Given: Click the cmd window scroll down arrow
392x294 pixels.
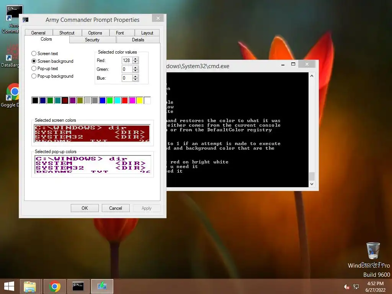Looking at the screenshot, I should click(312, 184).
